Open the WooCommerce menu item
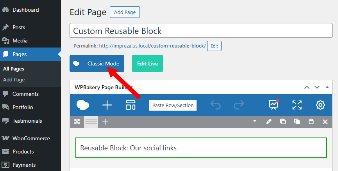The height and width of the screenshot is (171, 338). 30,138
